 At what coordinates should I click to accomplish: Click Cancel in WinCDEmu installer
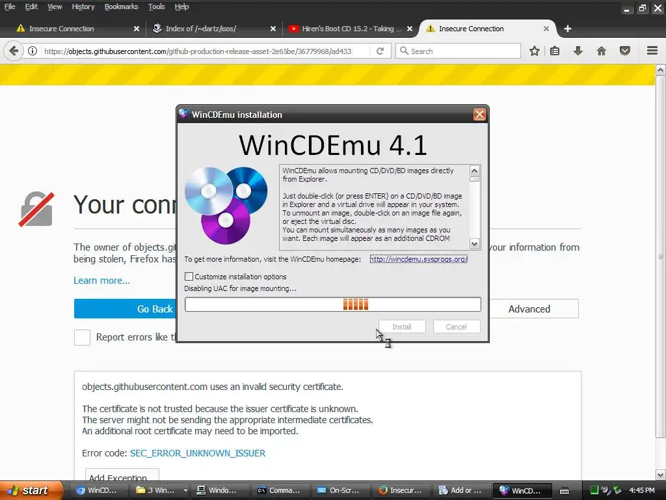[456, 327]
